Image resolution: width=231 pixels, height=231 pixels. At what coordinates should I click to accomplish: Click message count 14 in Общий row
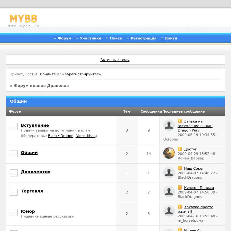[x=149, y=154]
